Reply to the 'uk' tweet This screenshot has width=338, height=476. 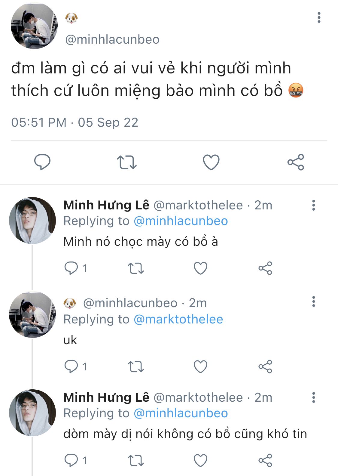coord(71,366)
